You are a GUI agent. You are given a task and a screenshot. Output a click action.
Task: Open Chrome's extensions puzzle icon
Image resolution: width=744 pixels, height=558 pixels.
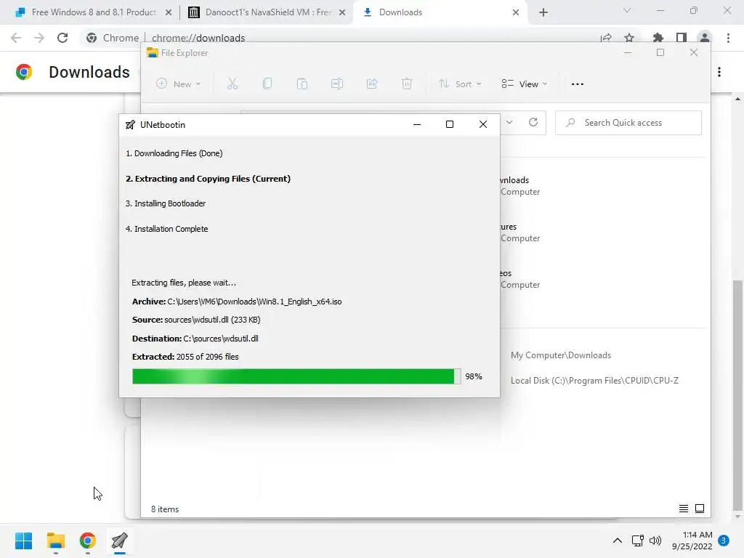658,38
